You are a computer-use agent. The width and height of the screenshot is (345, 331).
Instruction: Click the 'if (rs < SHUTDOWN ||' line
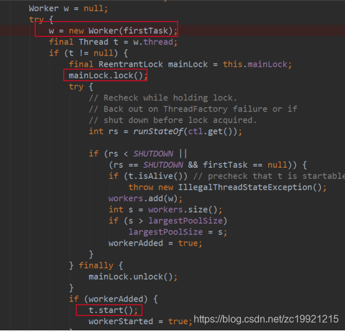(138, 154)
